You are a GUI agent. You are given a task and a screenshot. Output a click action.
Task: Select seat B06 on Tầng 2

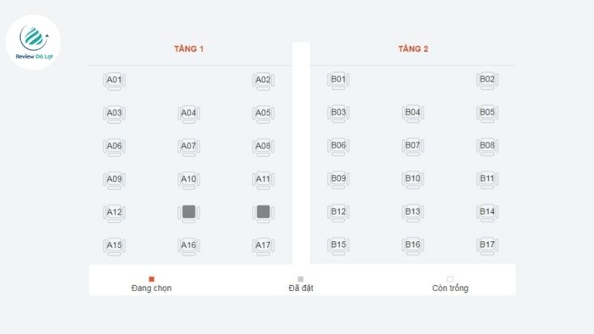[x=339, y=147]
